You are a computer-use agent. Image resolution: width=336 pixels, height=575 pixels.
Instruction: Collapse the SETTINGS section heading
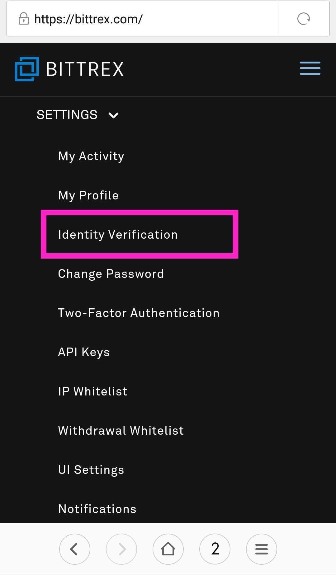[67, 115]
